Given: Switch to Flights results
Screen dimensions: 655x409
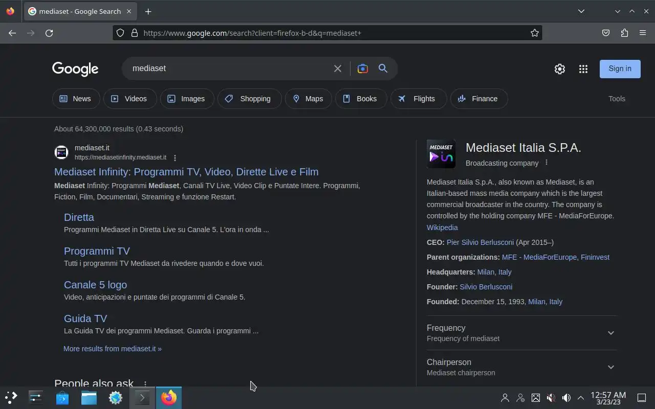Looking at the screenshot, I should [419, 99].
